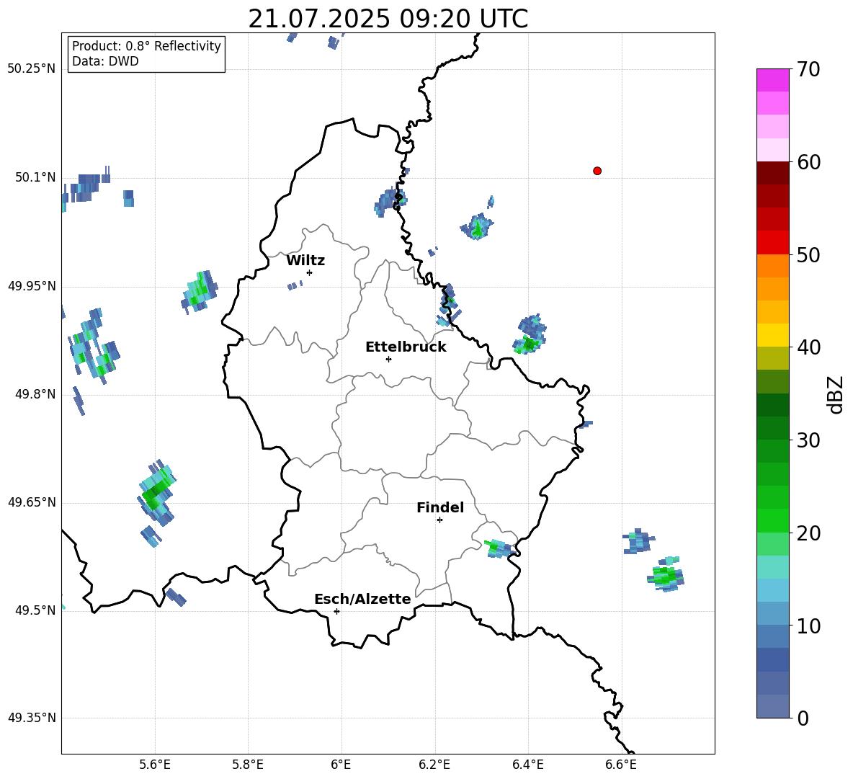
Task: Click the 49.8°N latitude label
Action: 35,394
